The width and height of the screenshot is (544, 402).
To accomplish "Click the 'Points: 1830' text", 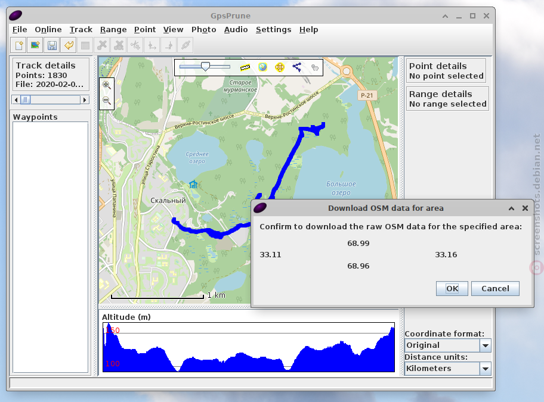I will (41, 75).
